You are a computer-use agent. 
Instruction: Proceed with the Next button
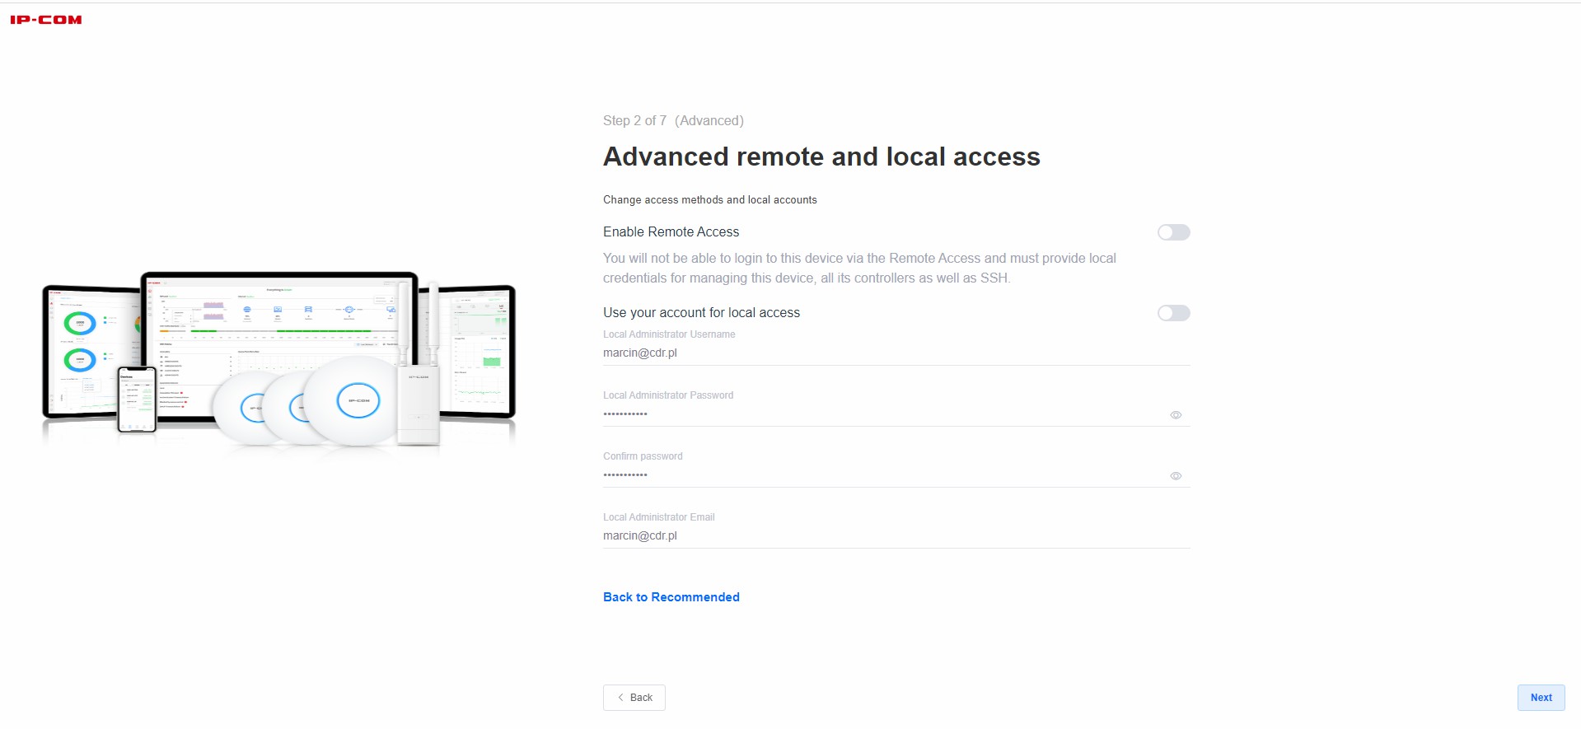(x=1541, y=698)
